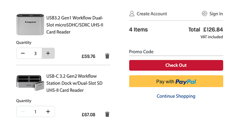This screenshot has width=235, height=130.
Task: Open the Kingston card reader product thumbnail
Action: [30, 25]
